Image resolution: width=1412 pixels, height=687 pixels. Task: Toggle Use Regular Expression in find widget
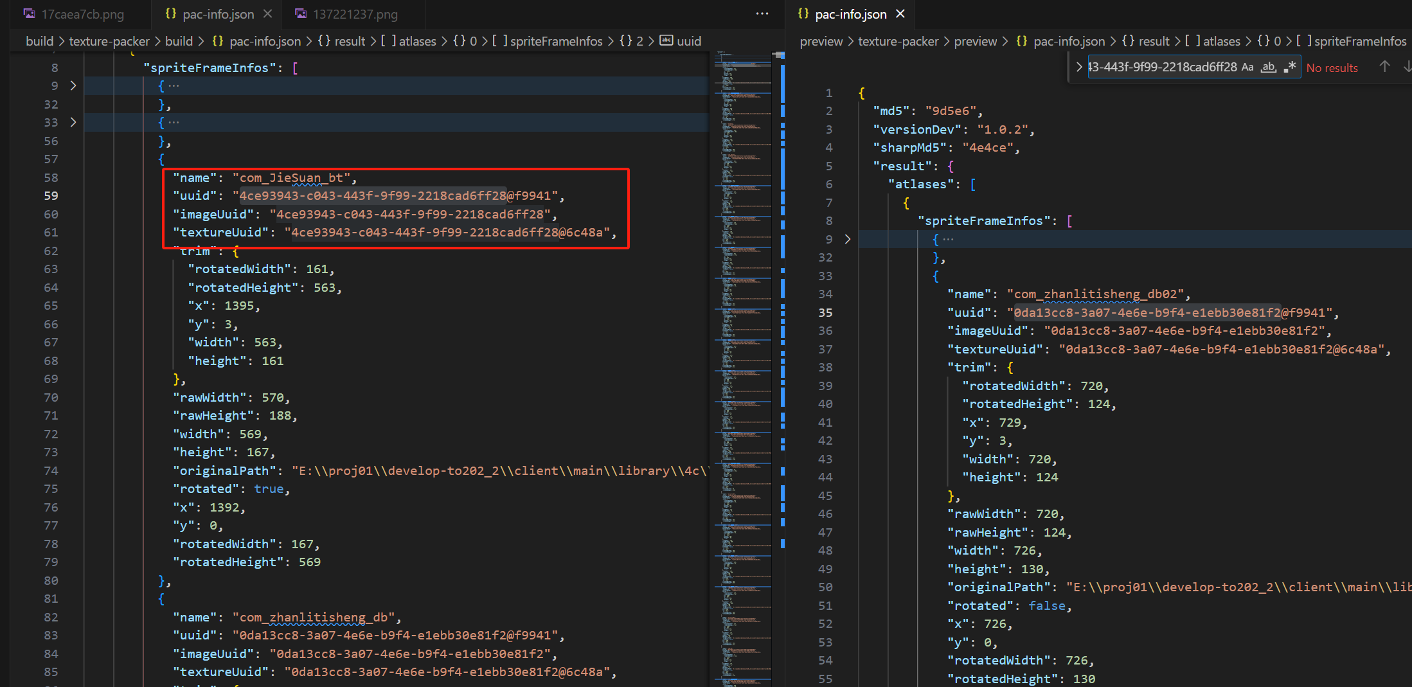point(1289,67)
